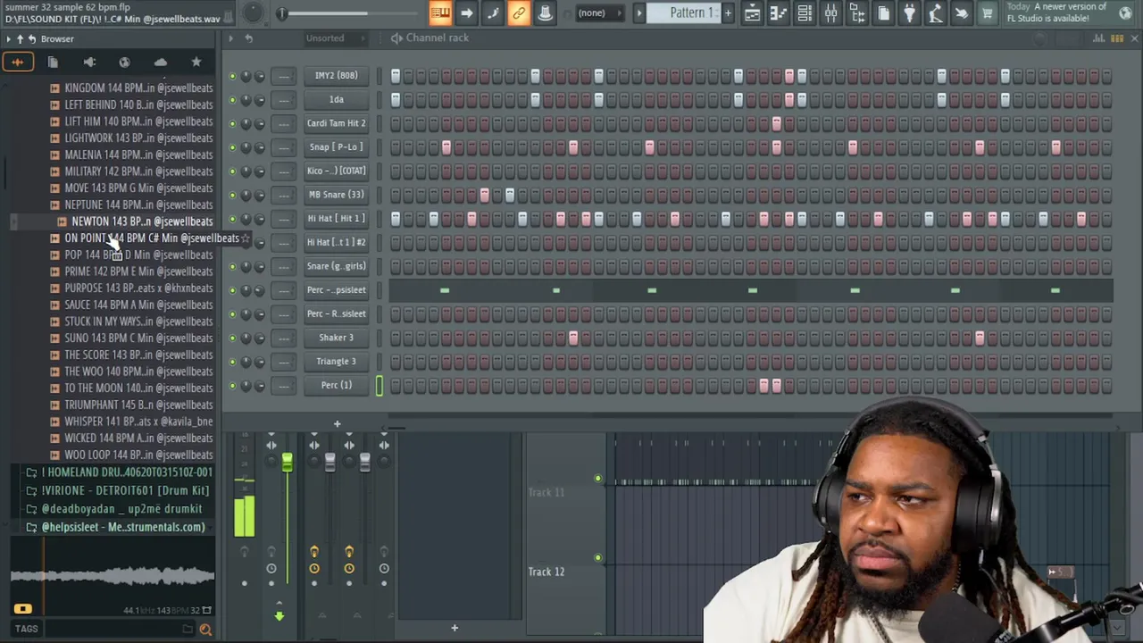Toggle the green mute dot for playlist Track 12
The width and height of the screenshot is (1143, 643).
click(597, 559)
